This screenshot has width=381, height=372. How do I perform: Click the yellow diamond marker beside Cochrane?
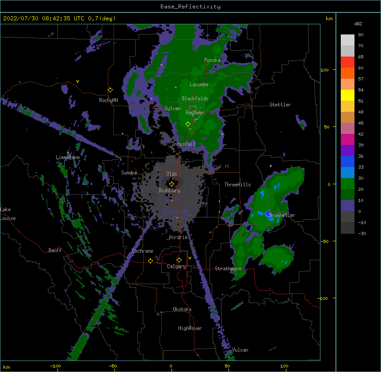click(150, 261)
